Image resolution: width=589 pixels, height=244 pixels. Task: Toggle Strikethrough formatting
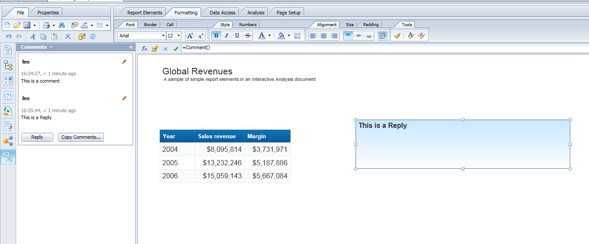(248, 36)
